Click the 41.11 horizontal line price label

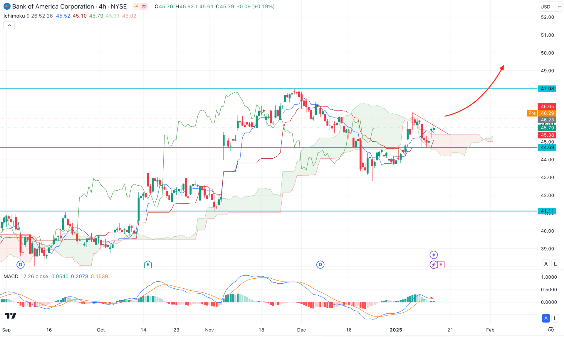(547, 211)
